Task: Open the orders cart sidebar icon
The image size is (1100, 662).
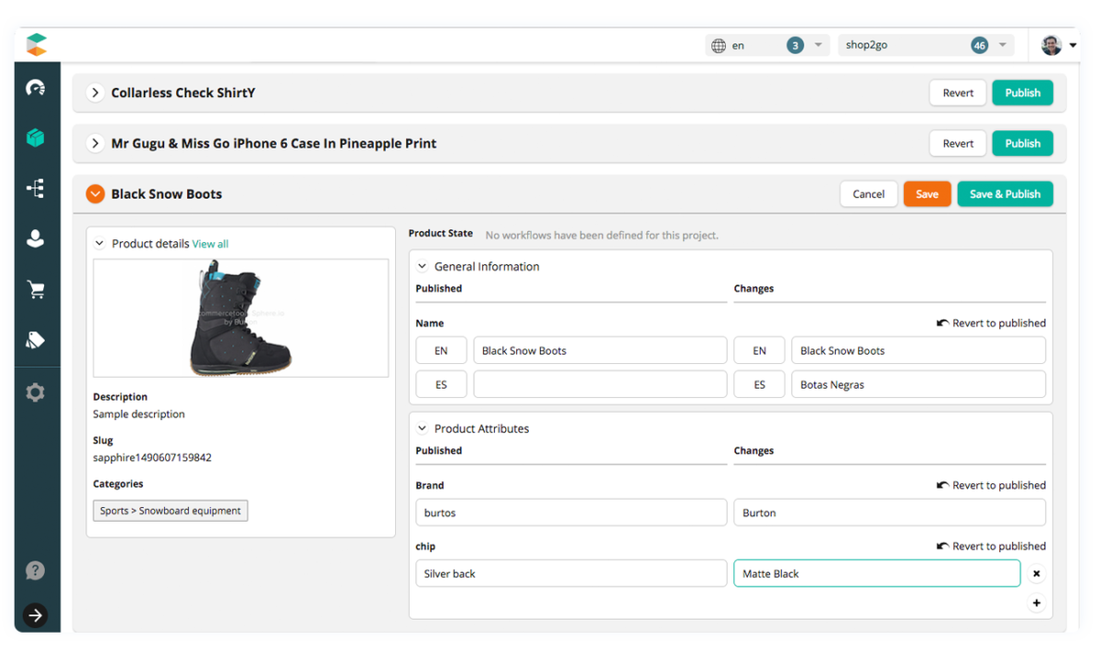Action: [36, 290]
